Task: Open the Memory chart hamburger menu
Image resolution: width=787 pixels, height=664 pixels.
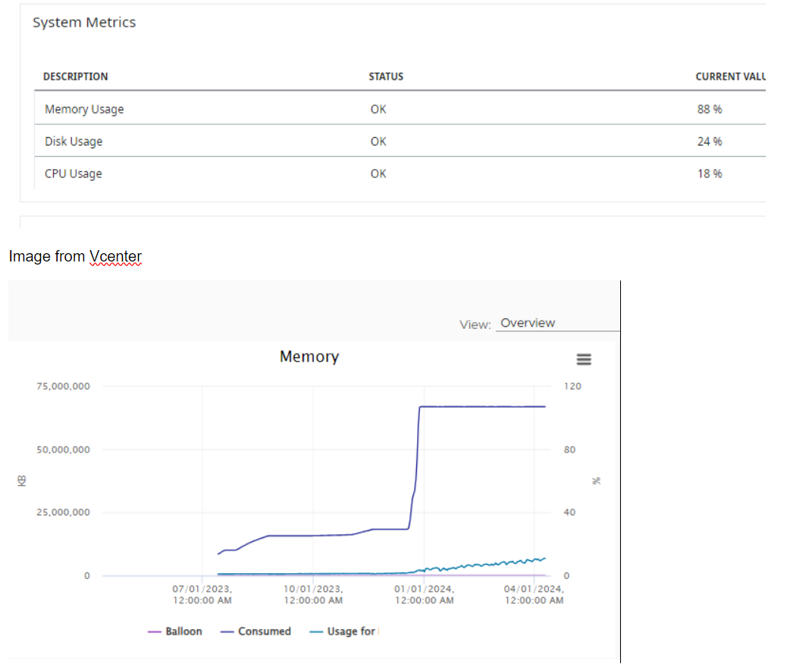Action: pos(585,359)
